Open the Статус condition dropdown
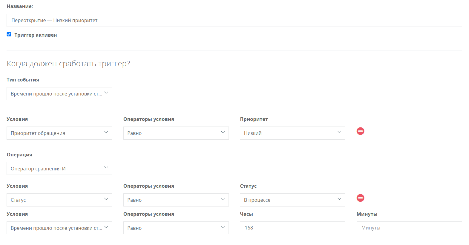The height and width of the screenshot is (245, 469). coord(59,200)
